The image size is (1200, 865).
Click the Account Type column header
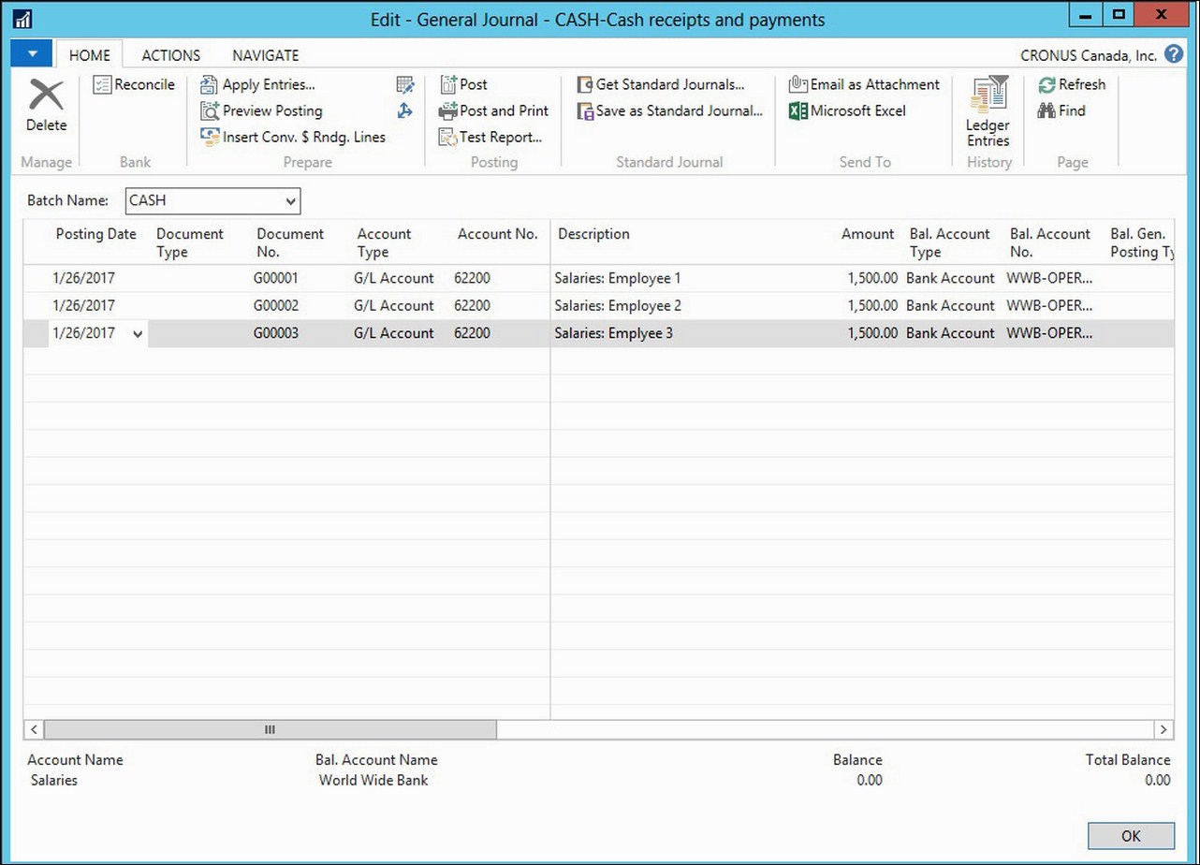tap(384, 242)
